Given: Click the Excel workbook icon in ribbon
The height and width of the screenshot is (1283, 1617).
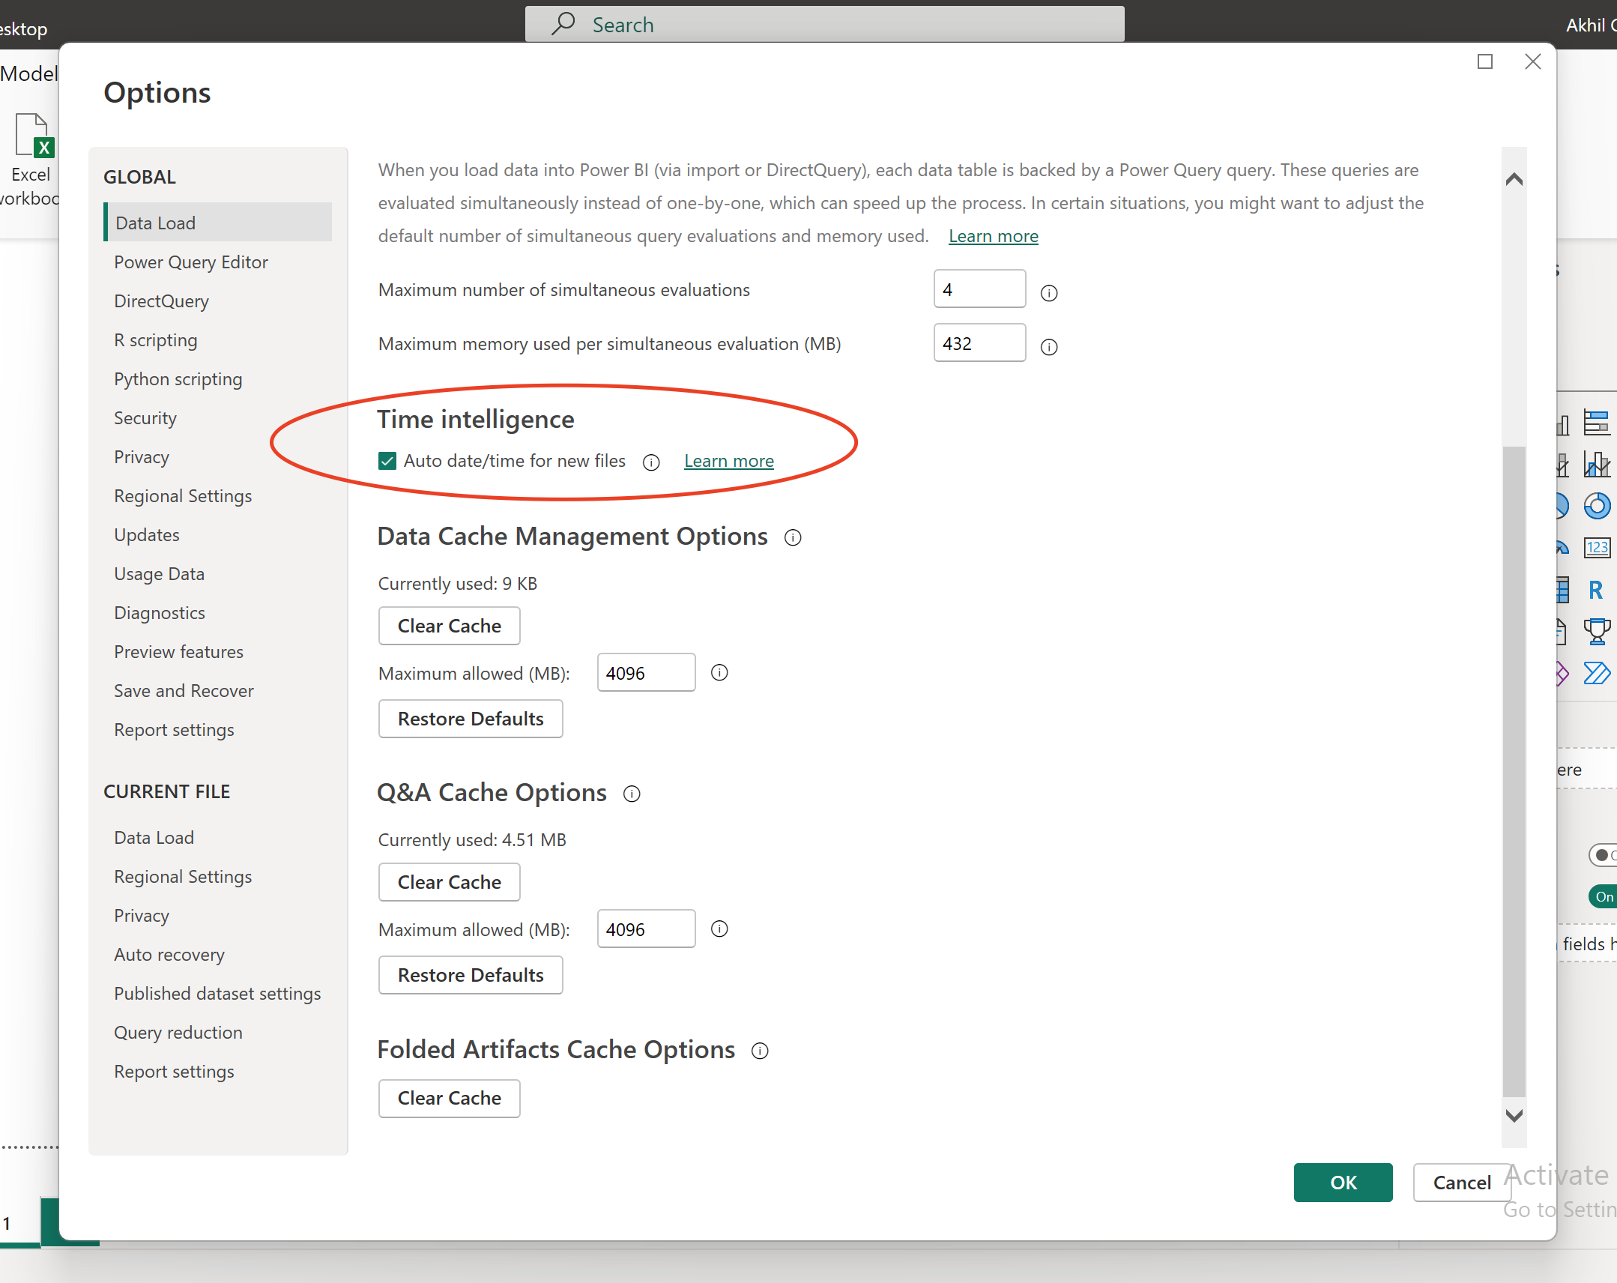Looking at the screenshot, I should click(34, 135).
